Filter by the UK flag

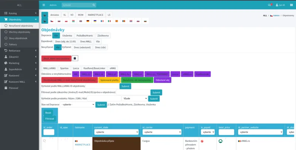pos(81,21)
